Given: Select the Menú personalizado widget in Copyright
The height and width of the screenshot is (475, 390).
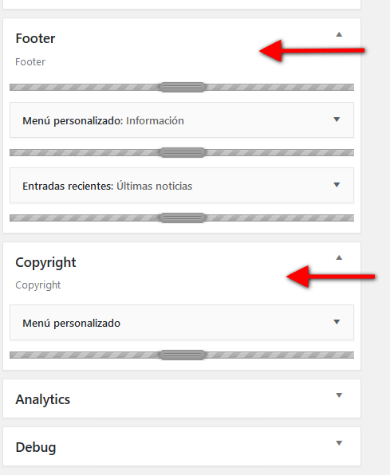Looking at the screenshot, I should pos(71,324).
